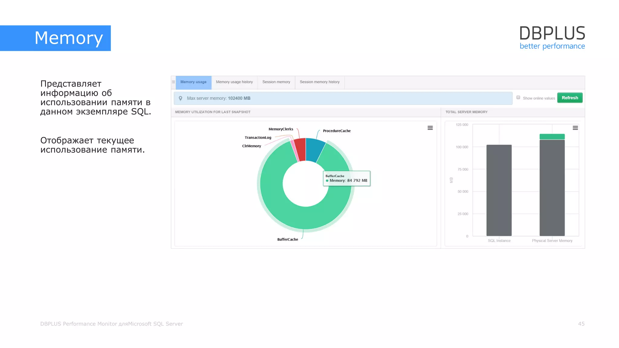Click the green top of Physical Server Memory bar

click(552, 137)
